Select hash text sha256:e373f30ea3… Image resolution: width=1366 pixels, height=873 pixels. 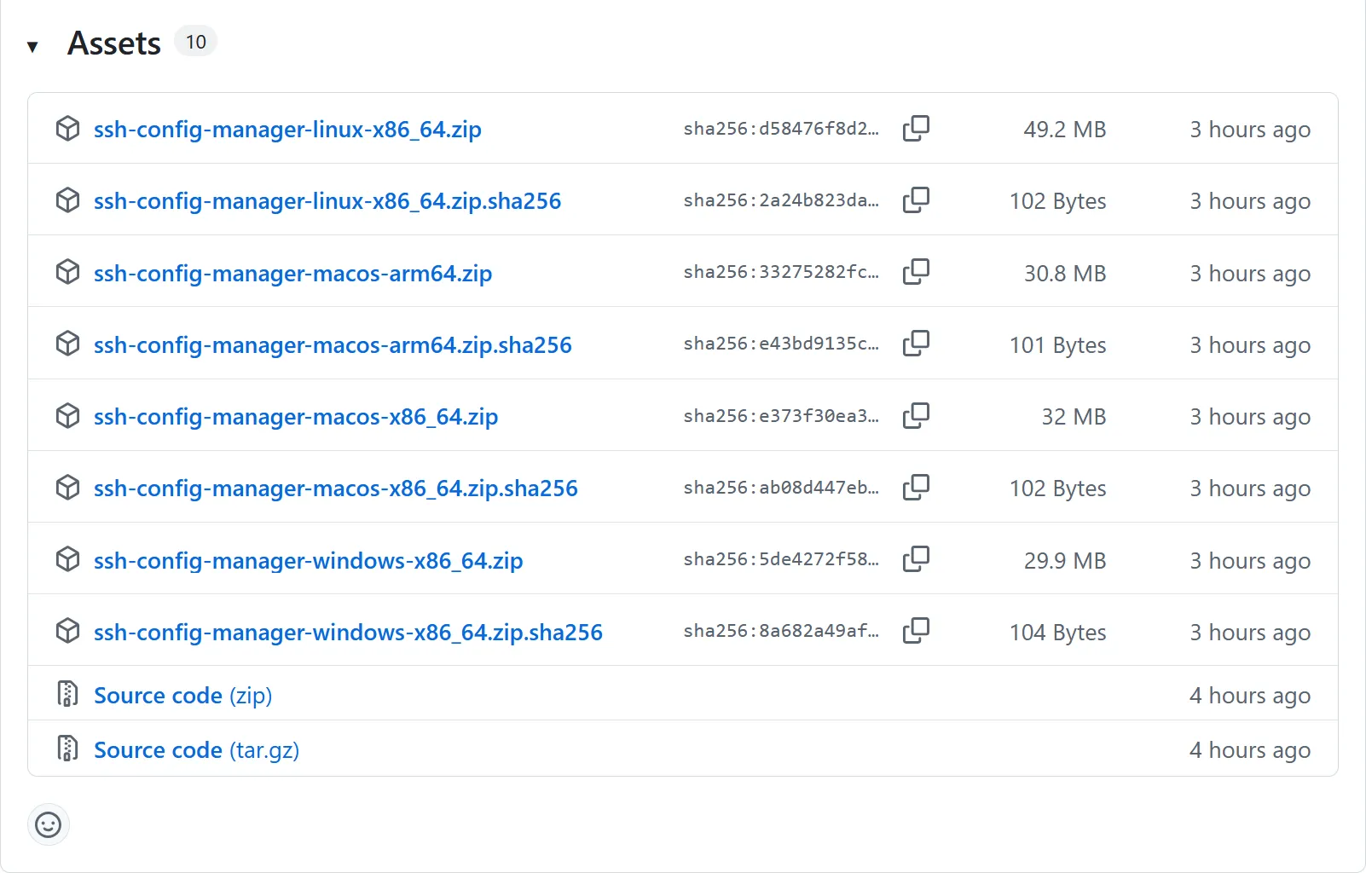pyautogui.click(x=781, y=416)
